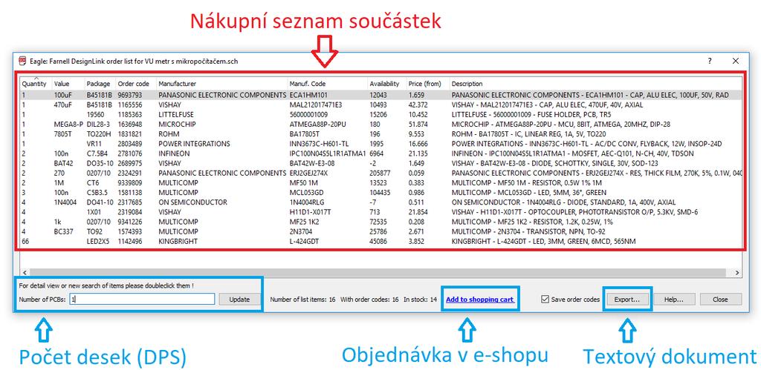Select the MF50 1M code cell
This screenshot has height=370, width=761.
(303, 182)
